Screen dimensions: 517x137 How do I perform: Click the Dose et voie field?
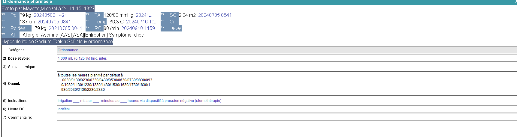coord(287,58)
